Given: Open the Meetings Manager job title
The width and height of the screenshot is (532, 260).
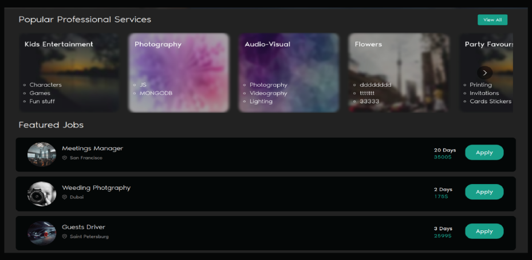Looking at the screenshot, I should [x=92, y=148].
